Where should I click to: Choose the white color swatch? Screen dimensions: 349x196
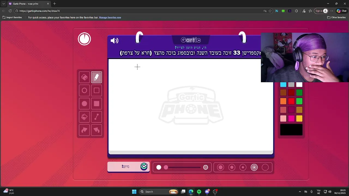click(299, 85)
